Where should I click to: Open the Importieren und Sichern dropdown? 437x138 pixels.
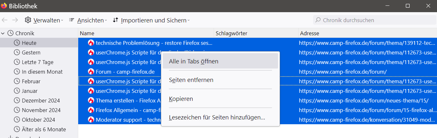click(153, 20)
